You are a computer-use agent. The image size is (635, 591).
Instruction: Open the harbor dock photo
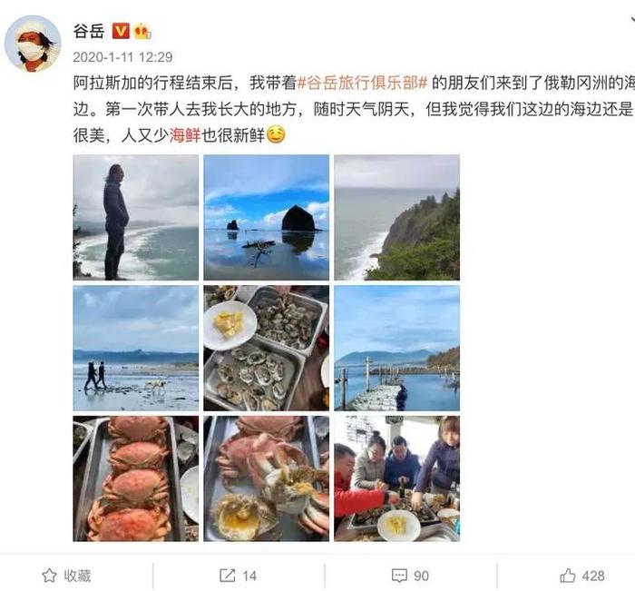tap(397, 349)
